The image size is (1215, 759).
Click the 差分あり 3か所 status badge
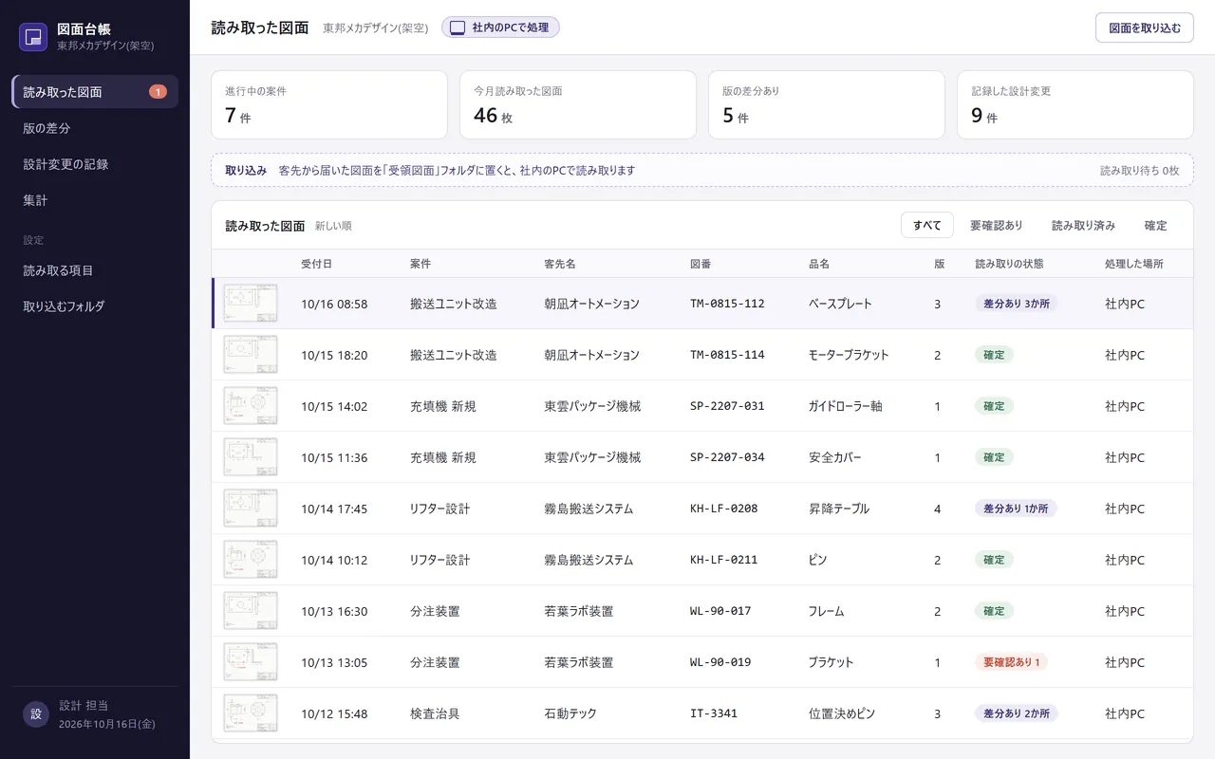point(1016,304)
